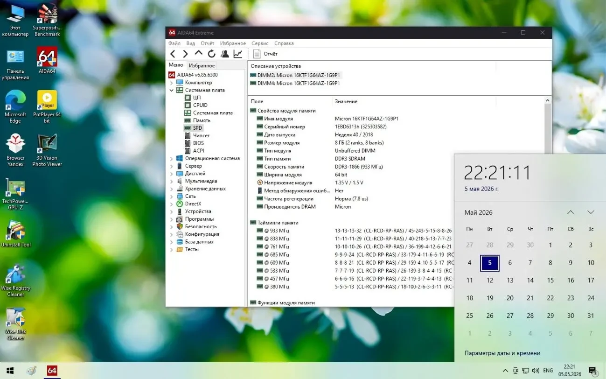Select DIMM2: Micron 16KTF1G64AZ-1G9P1 device
Viewport: 606px width, 379px height.
tap(295, 75)
